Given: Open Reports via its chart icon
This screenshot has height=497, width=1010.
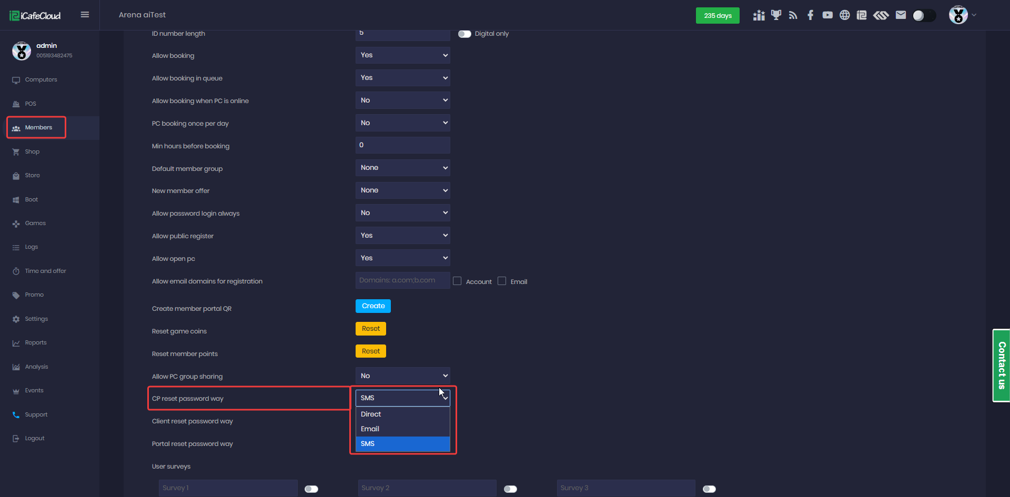Looking at the screenshot, I should coord(16,343).
